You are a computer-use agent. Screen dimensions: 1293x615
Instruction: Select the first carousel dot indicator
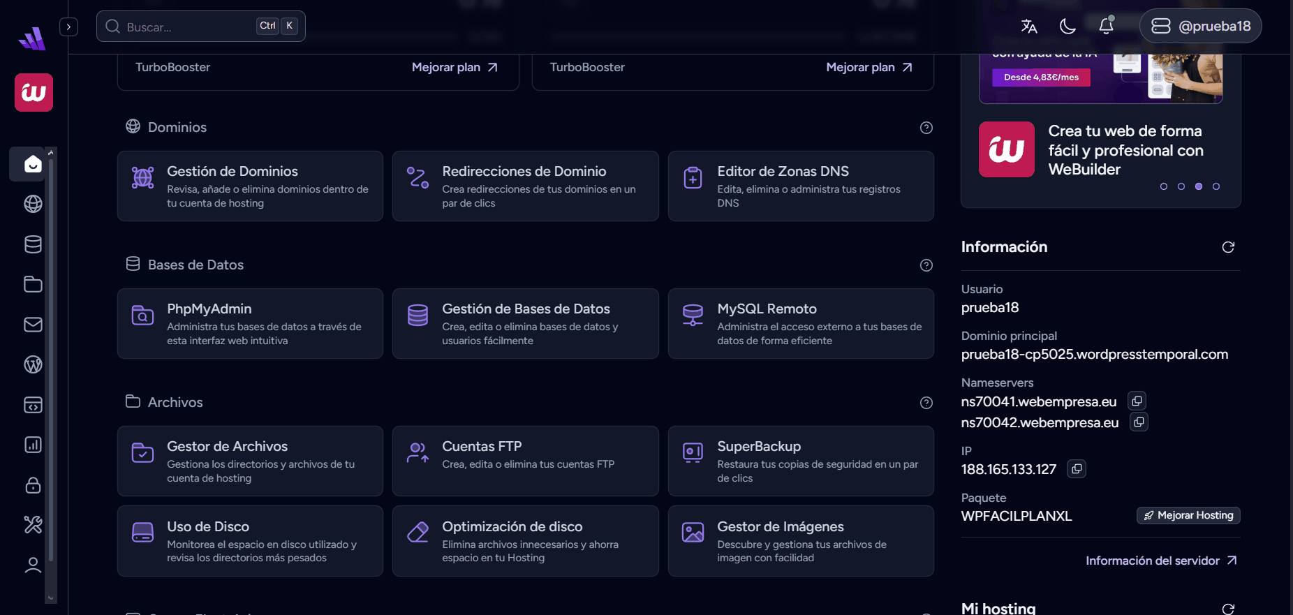1164,186
